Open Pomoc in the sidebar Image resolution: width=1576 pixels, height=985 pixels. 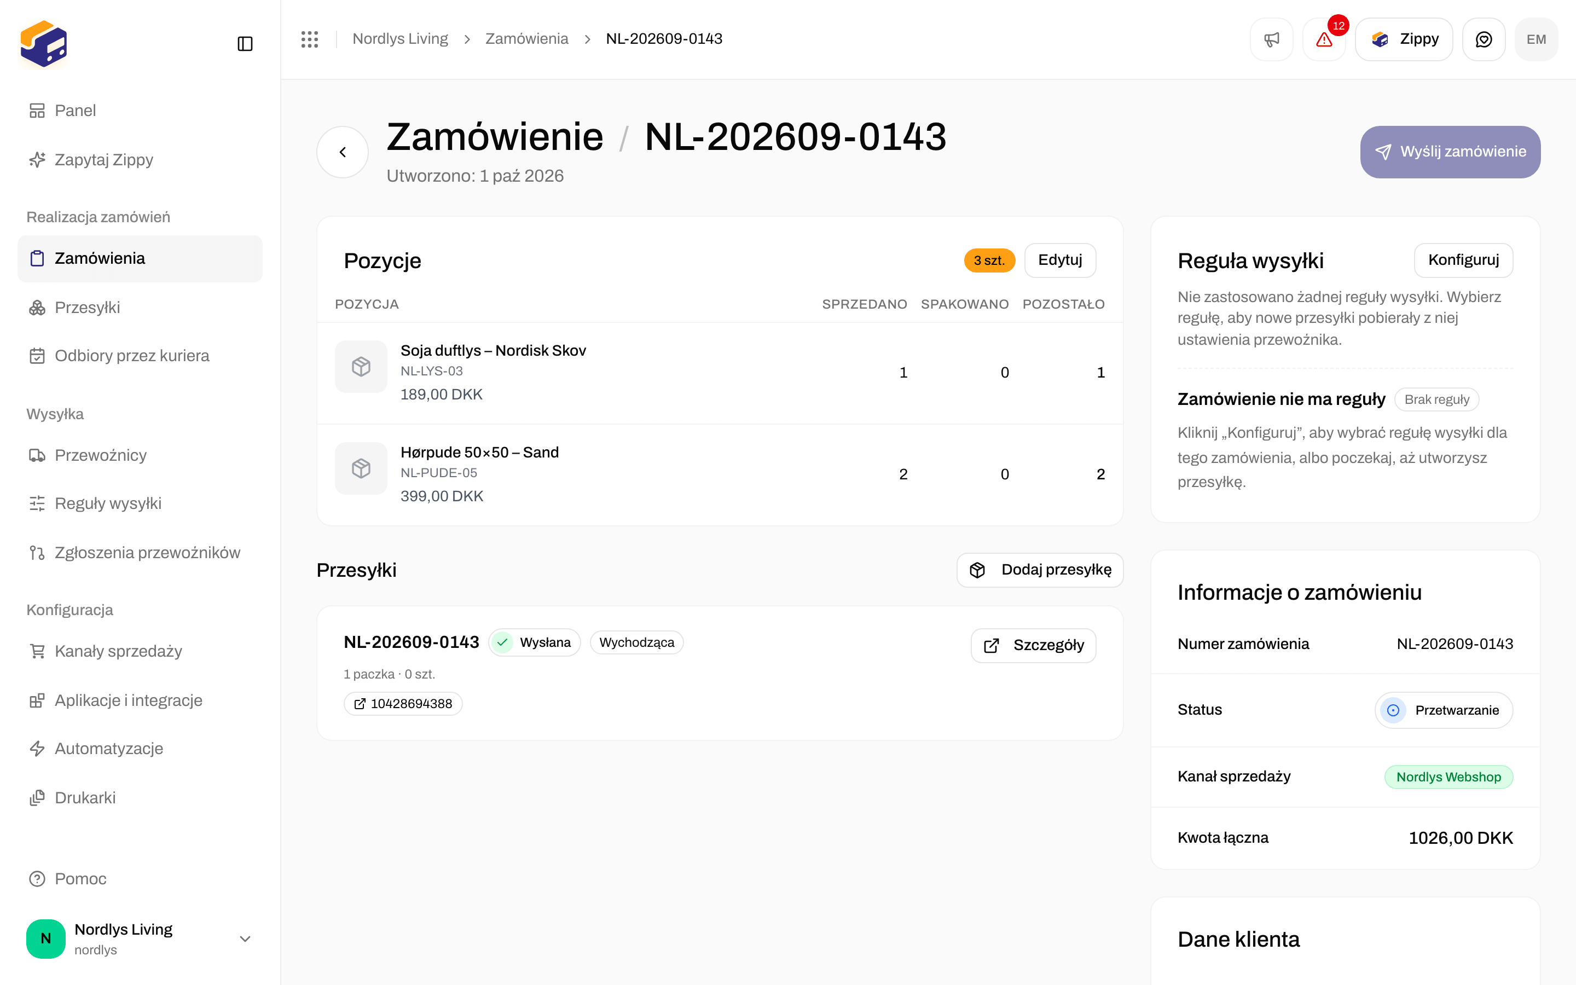(140, 879)
